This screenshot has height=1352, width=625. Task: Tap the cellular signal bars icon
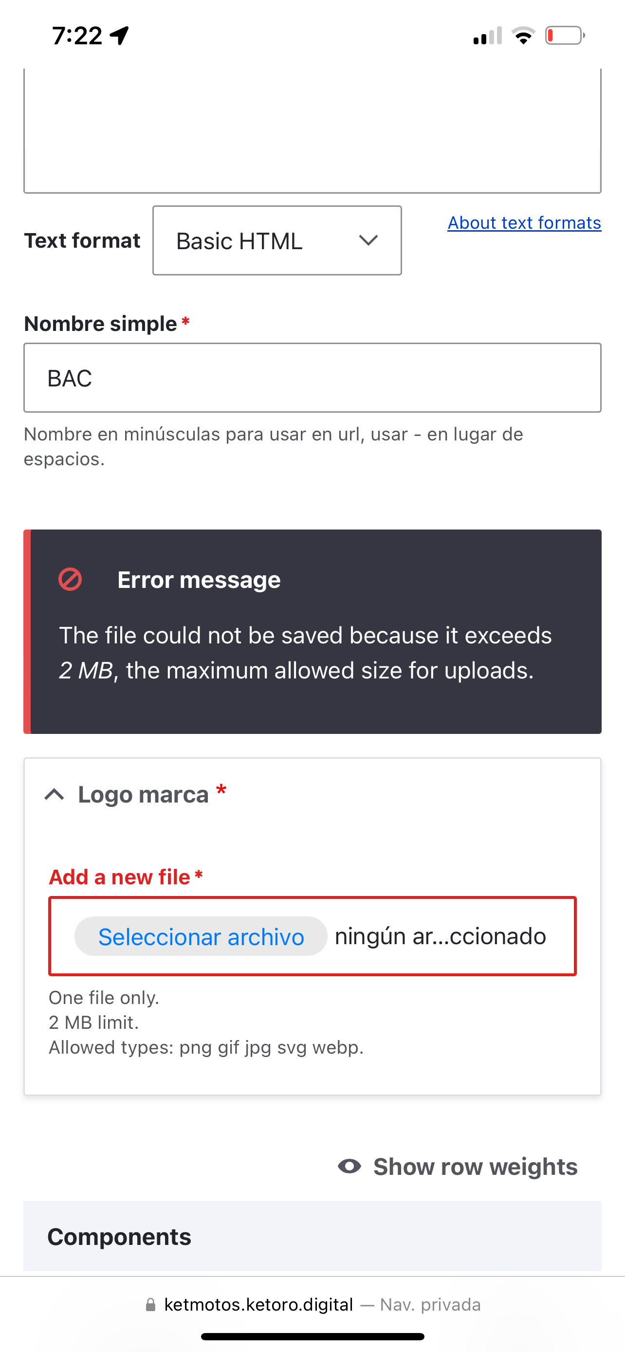(488, 36)
